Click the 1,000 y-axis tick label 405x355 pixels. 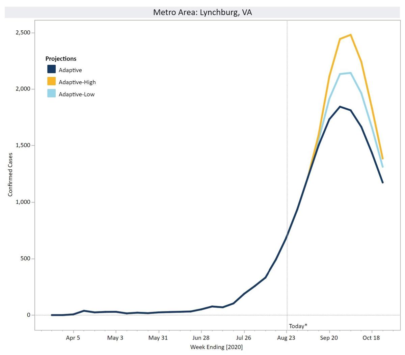pyautogui.click(x=23, y=202)
